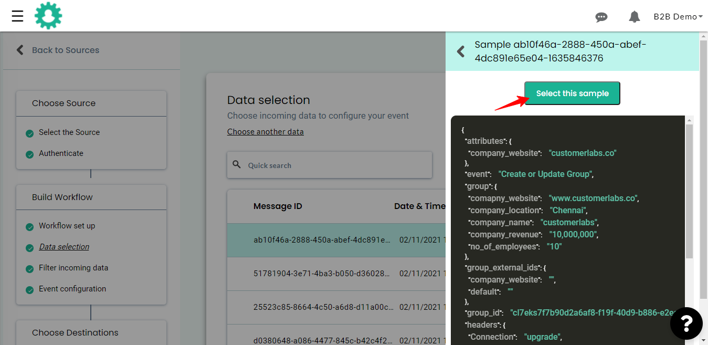
Task: Open the hamburger navigation menu
Action: [17, 16]
